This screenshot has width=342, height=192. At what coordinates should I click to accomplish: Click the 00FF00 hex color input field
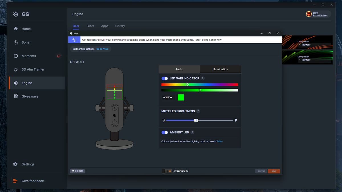pyautogui.click(x=168, y=97)
